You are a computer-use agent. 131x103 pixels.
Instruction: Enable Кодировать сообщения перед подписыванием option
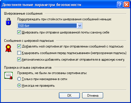19,53
